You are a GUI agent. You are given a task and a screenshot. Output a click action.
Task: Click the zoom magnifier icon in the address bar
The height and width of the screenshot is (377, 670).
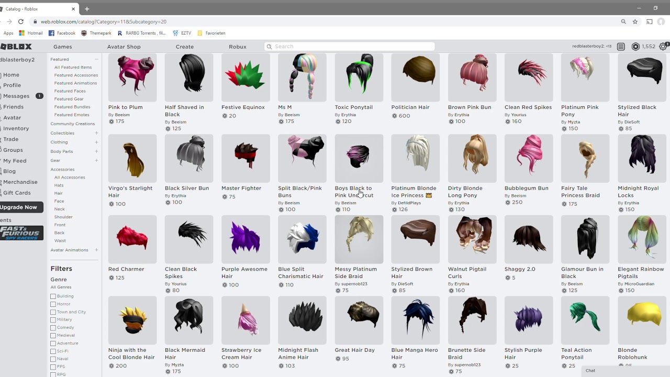coord(623,21)
